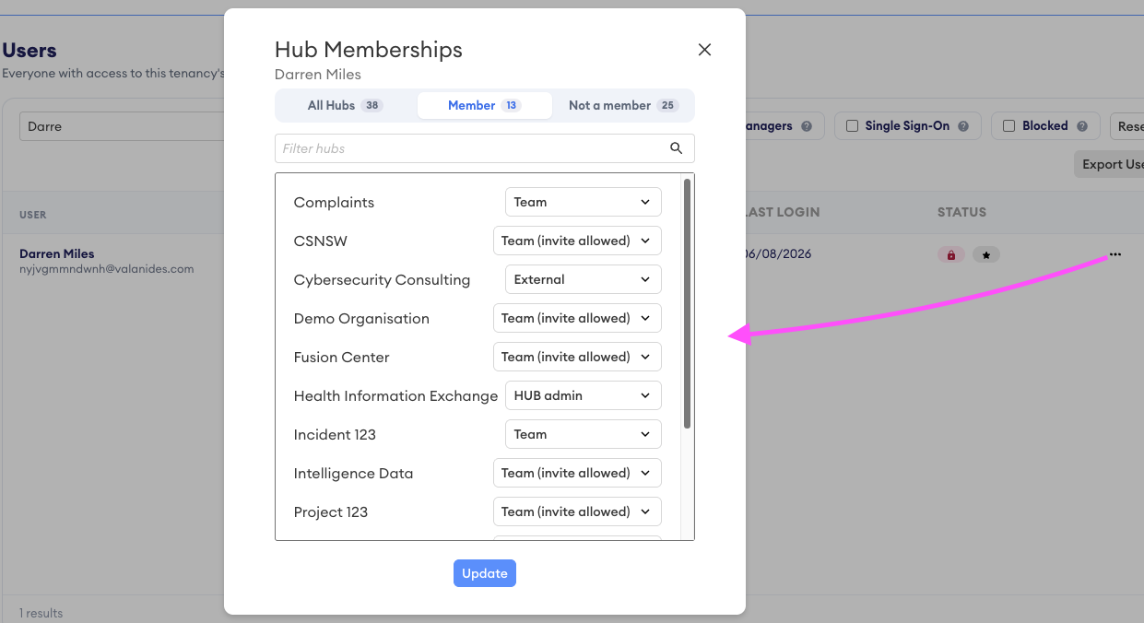Click inside the Filter hubs field
This screenshot has width=1144, height=623.
[x=485, y=148]
